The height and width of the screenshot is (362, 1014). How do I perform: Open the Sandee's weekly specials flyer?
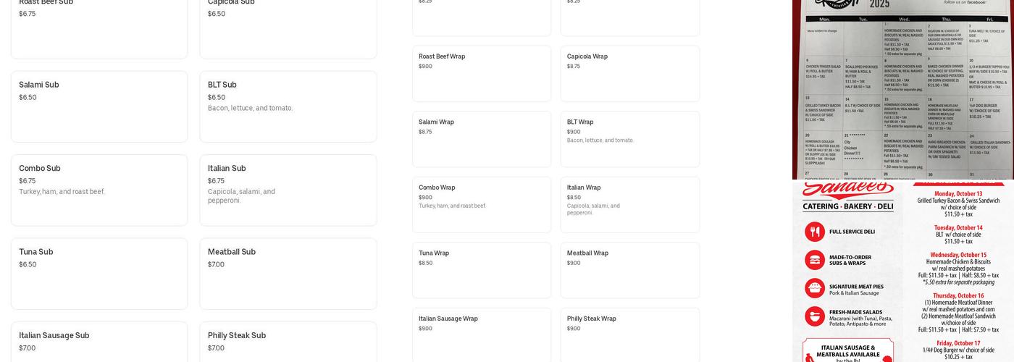click(903, 272)
